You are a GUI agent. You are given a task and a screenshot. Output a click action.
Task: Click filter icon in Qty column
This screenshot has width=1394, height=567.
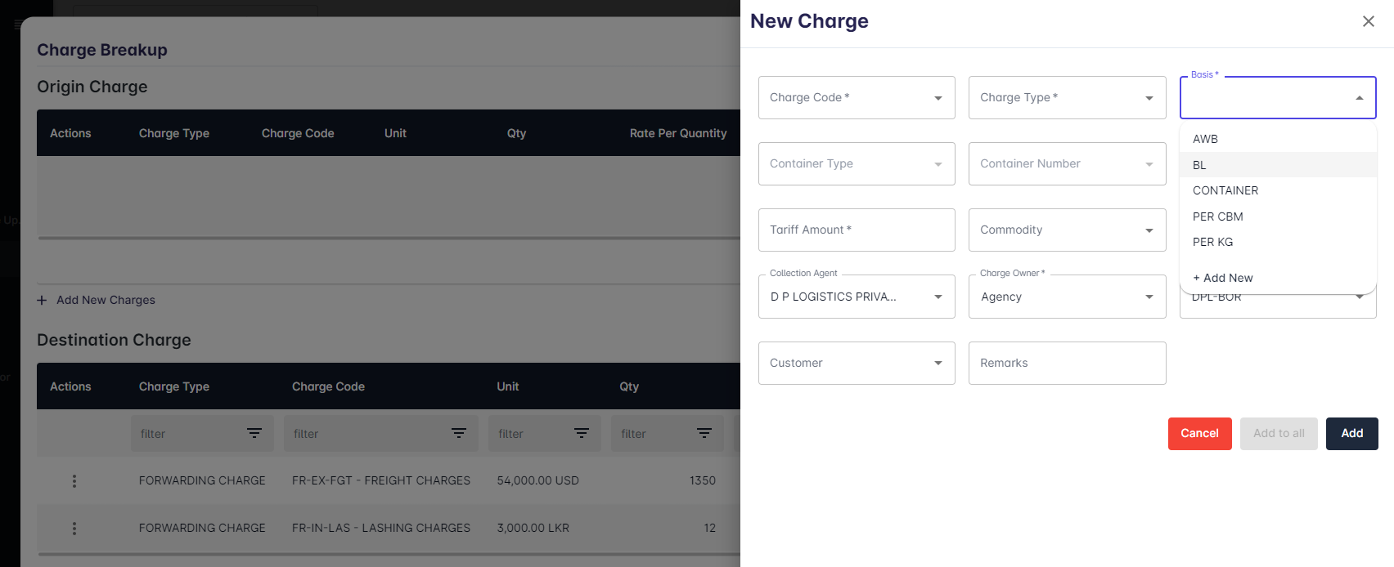click(x=704, y=433)
